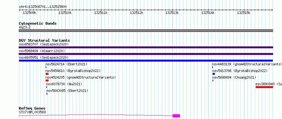Open nsv6605951 (Sedlazeck2020) label
This screenshot has width=282, height=119.
(x=44, y=57)
